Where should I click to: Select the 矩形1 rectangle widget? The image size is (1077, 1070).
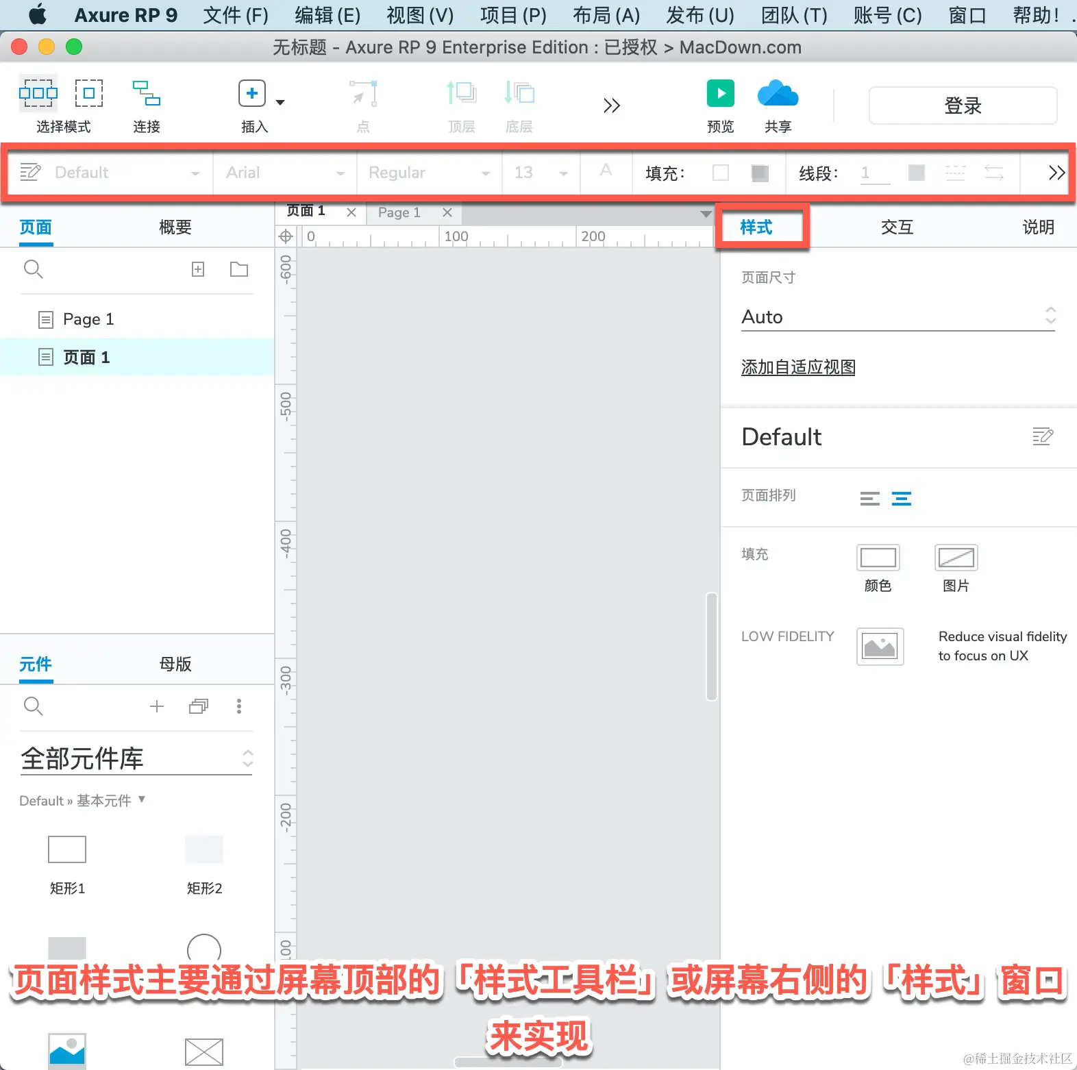(x=67, y=849)
